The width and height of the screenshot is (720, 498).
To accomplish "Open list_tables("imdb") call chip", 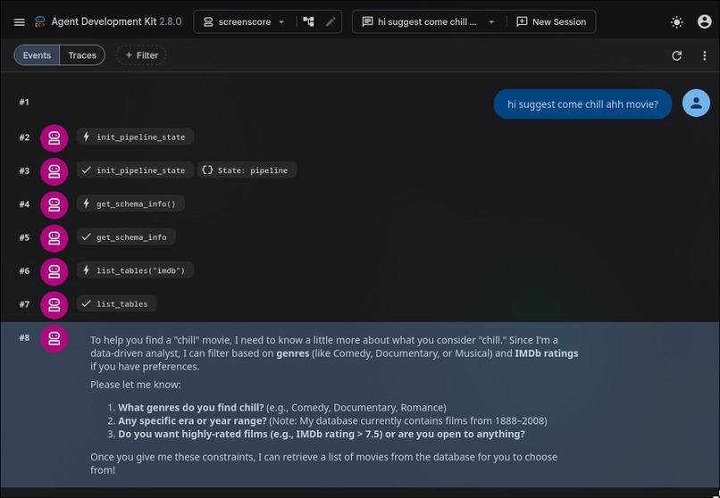I will click(135, 270).
